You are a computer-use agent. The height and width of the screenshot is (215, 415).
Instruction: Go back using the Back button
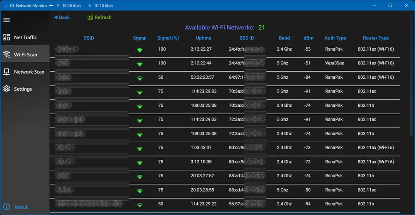62,17
